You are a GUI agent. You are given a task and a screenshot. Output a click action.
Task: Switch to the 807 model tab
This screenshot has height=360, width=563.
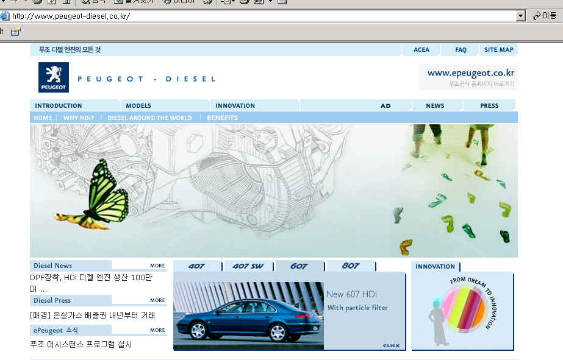tap(350, 266)
